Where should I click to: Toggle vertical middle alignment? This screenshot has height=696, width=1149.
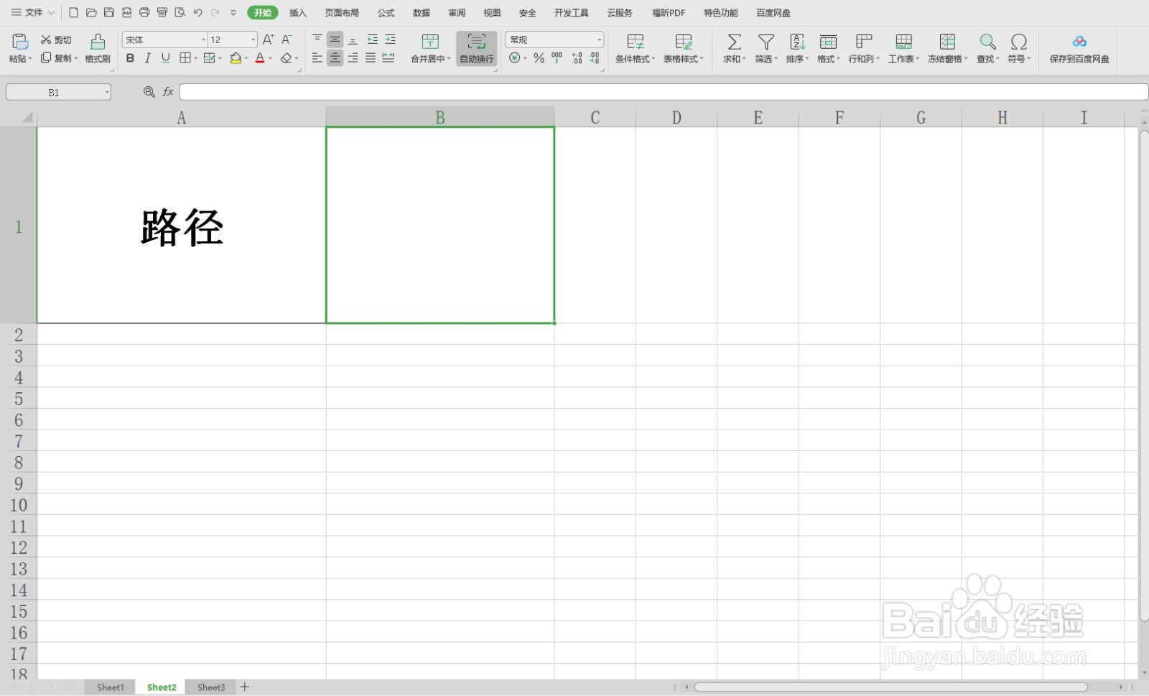coord(335,39)
